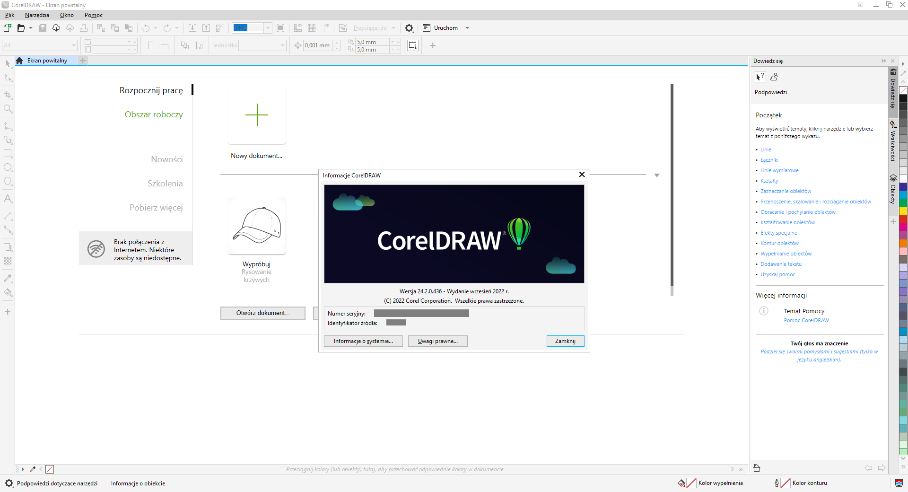Toggle the treat-as-filled bounding box option
Screen dimensions: 908x492
coord(413,45)
